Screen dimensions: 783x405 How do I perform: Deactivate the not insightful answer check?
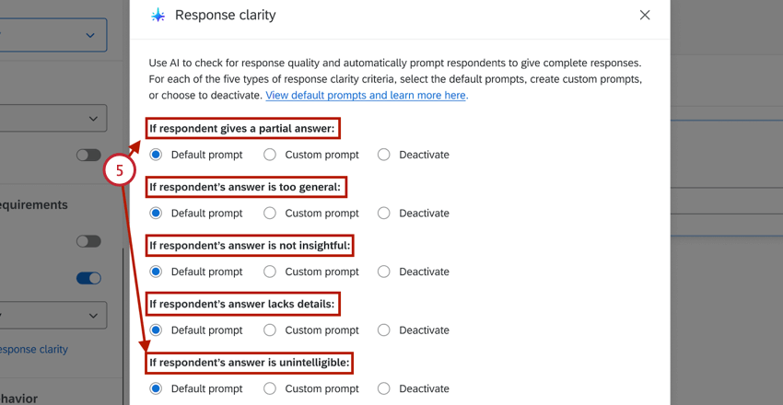(x=384, y=272)
